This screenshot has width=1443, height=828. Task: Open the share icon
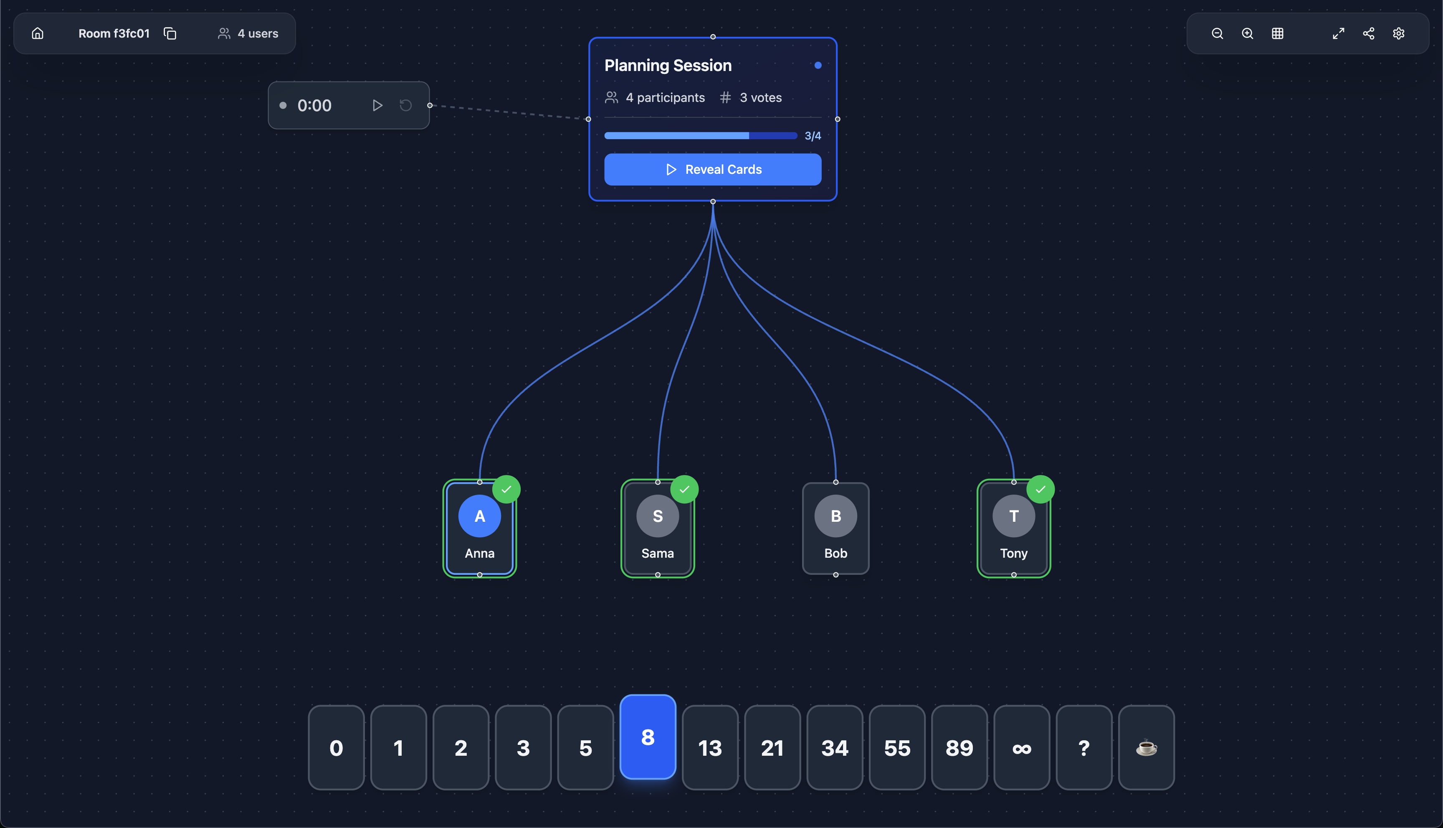pos(1369,33)
